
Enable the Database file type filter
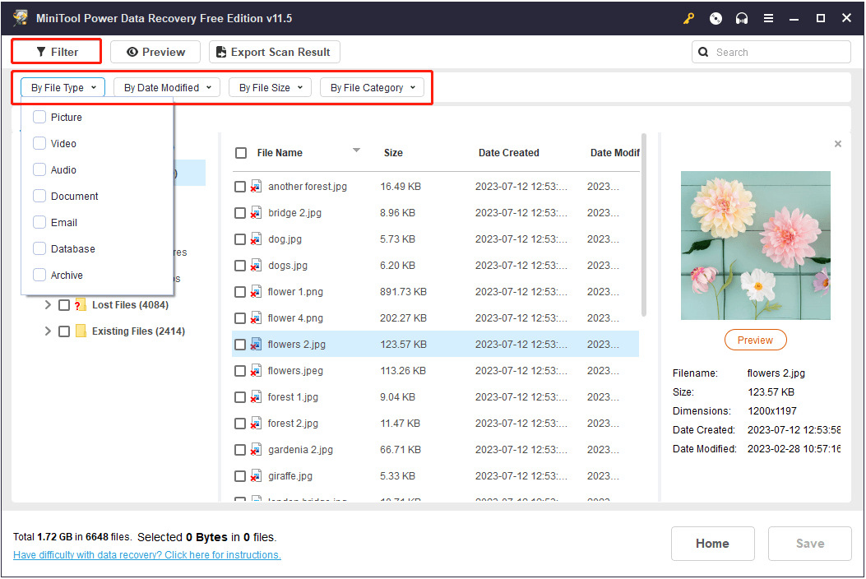(x=39, y=248)
